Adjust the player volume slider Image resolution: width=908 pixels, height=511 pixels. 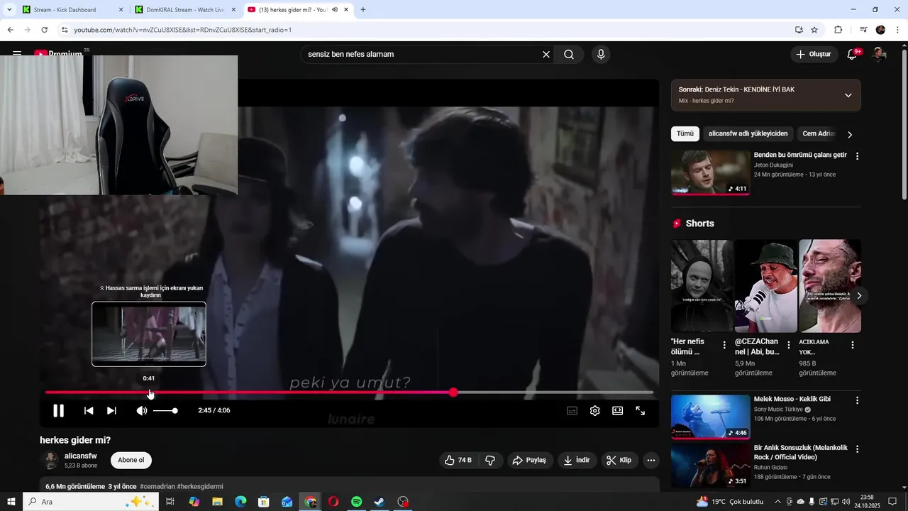165,410
